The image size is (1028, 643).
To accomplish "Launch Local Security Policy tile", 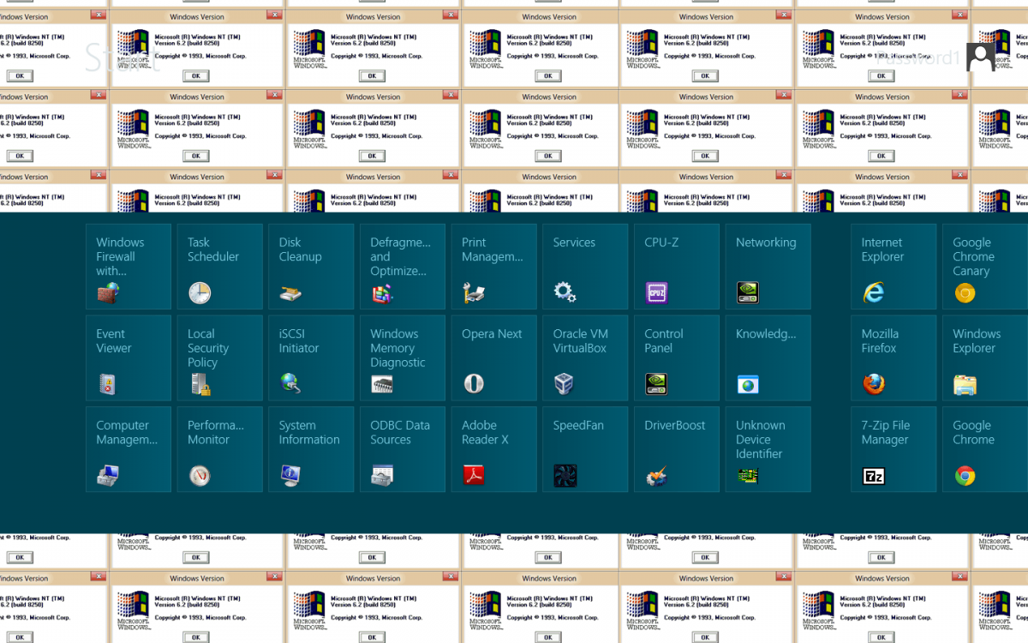I will pos(220,358).
